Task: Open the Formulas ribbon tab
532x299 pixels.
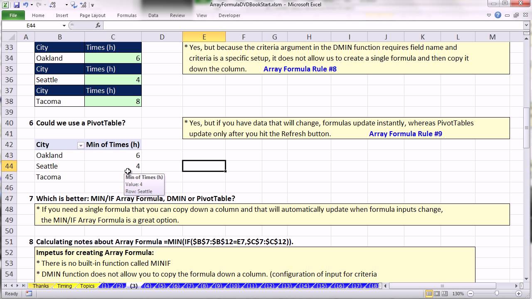Action: [127, 15]
